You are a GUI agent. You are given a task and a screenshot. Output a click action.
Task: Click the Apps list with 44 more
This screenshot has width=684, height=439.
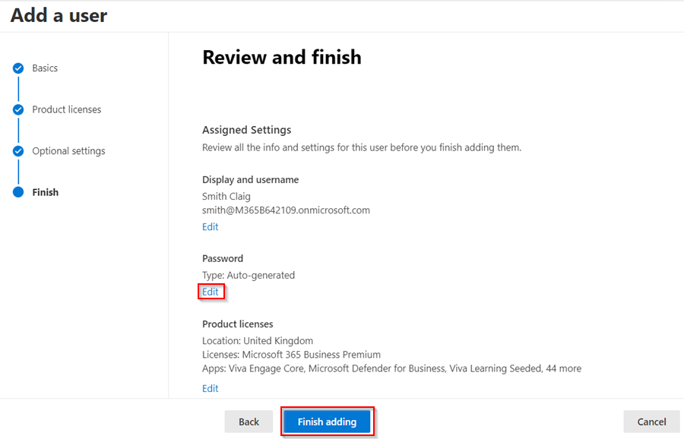click(391, 368)
